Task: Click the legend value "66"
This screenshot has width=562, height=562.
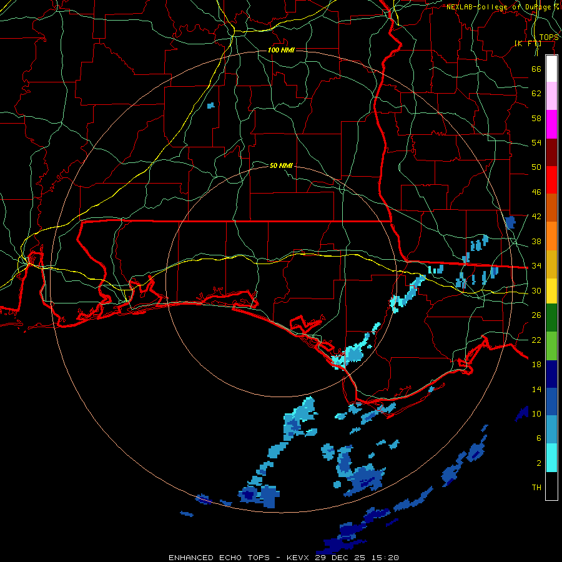Action: [536, 69]
